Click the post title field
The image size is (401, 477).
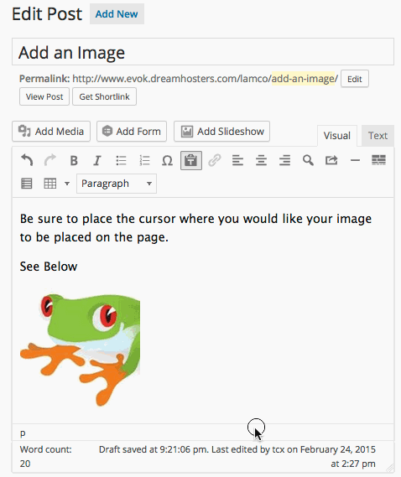pyautogui.click(x=203, y=52)
